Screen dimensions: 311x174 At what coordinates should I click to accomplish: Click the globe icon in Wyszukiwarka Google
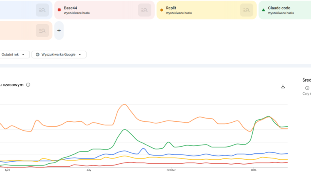(37, 54)
